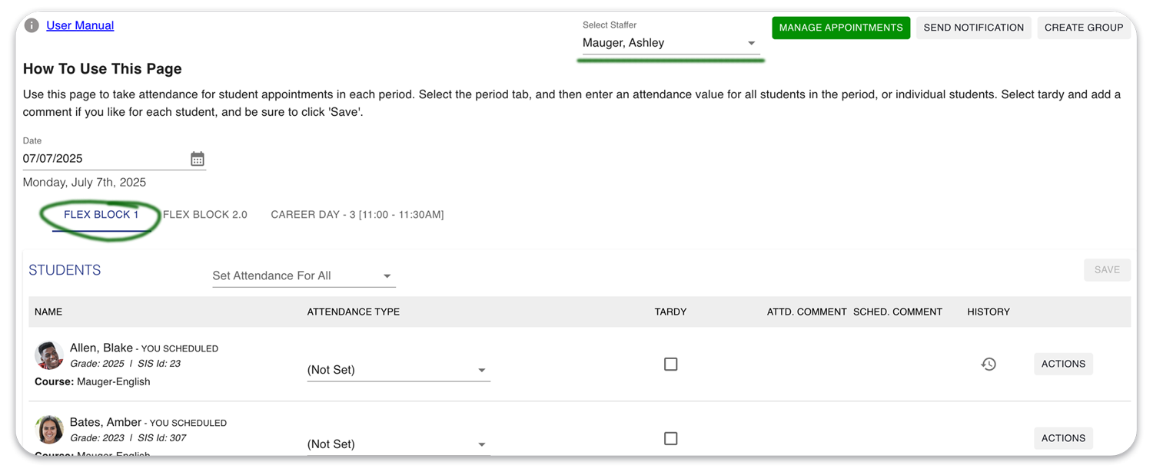The image size is (1153, 475).
Task: Open attendance type dropdown for Allen, Blake
Action: (x=398, y=370)
